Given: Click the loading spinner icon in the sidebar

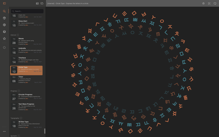Looking at the screenshot, I should coord(4,48).
